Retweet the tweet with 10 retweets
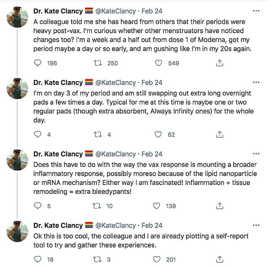This screenshot has width=267, height=267. 98,206
